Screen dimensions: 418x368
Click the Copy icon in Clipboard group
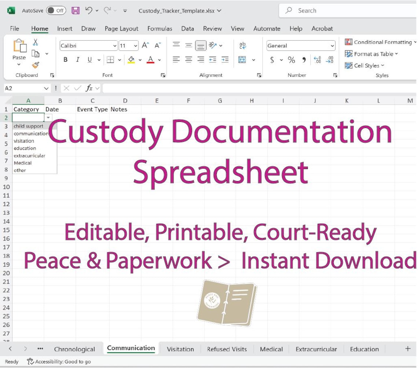click(36, 53)
